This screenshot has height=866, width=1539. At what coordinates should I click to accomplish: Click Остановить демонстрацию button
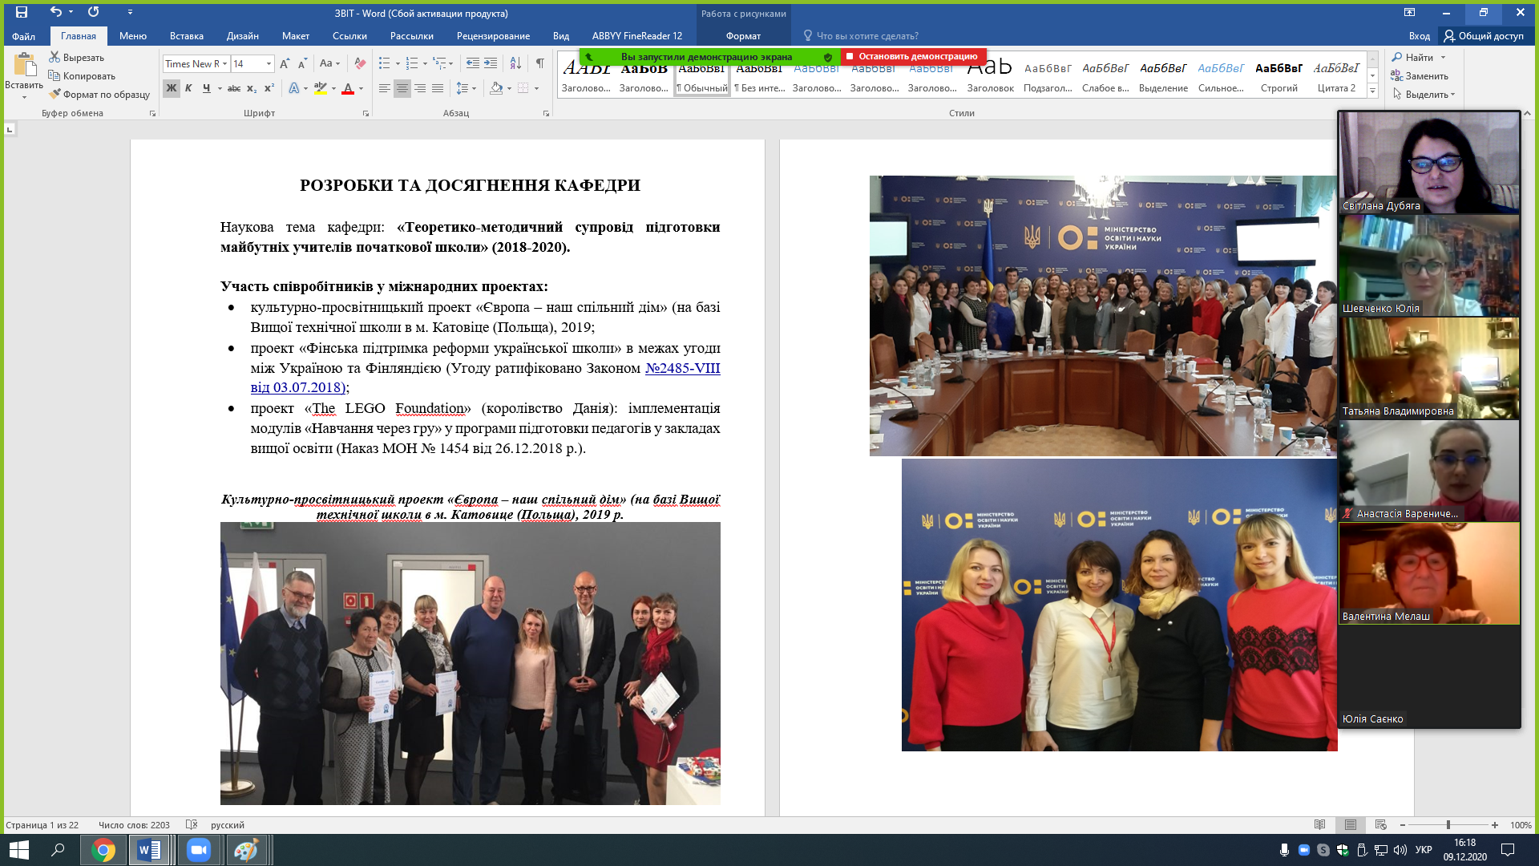[915, 57]
